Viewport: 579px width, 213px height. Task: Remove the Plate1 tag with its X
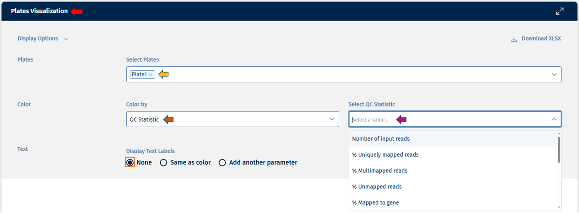(151, 75)
